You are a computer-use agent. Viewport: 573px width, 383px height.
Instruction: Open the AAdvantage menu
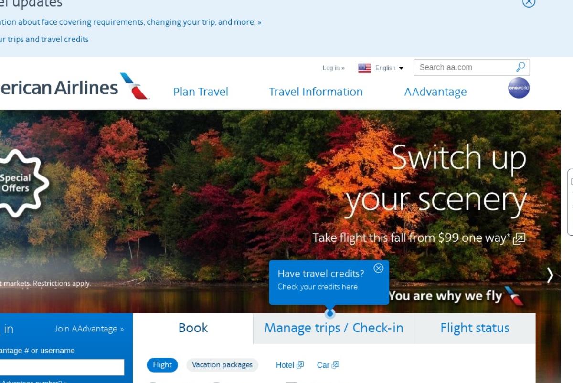(x=435, y=92)
